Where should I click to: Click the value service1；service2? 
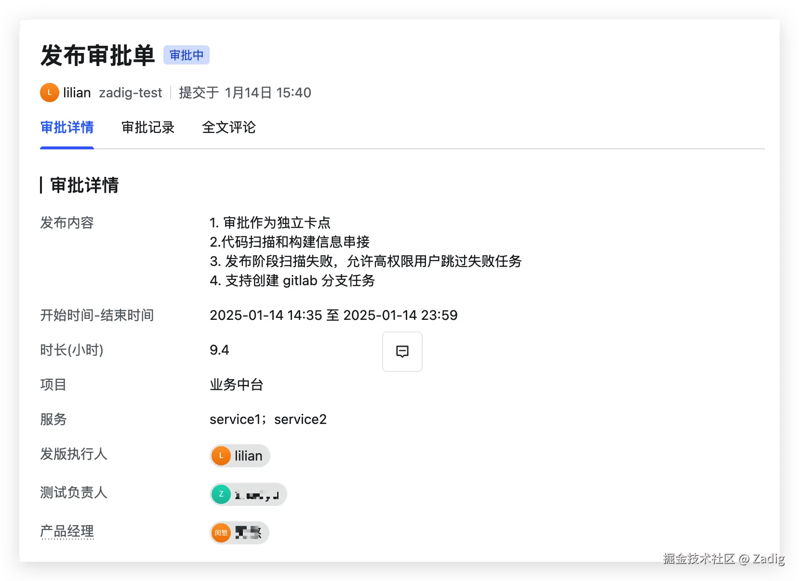coord(268,419)
